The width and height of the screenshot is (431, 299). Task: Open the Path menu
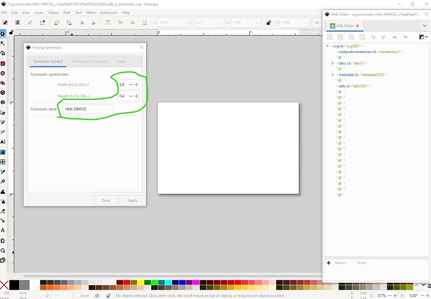point(67,12)
